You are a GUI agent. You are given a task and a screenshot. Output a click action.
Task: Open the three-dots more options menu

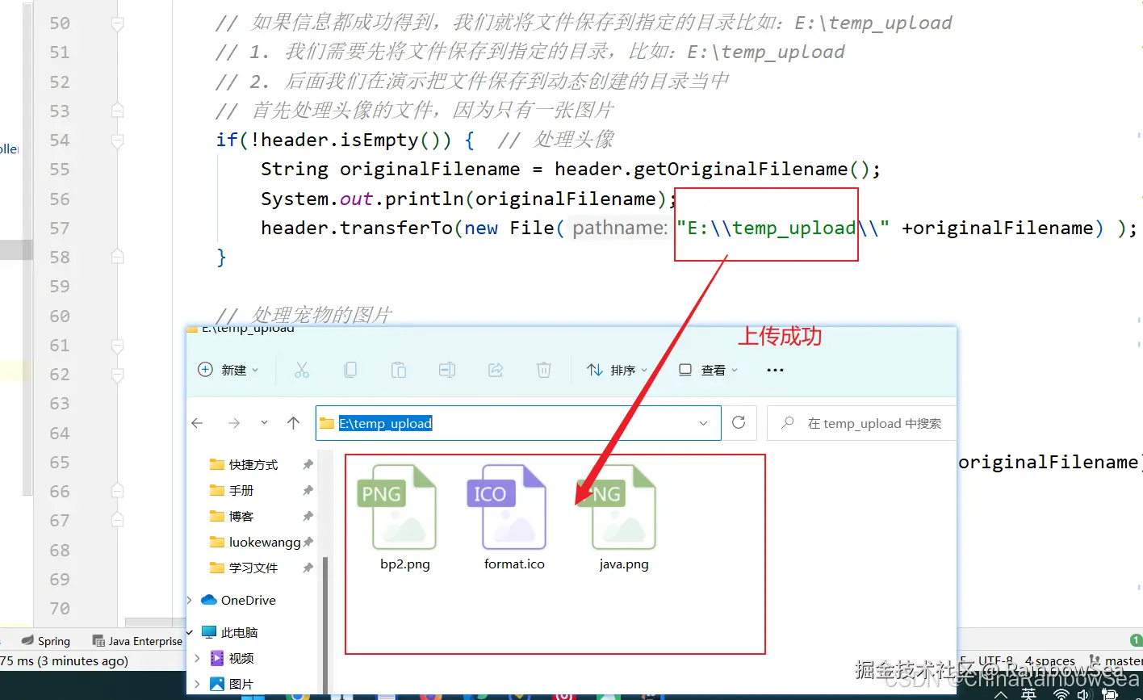click(x=775, y=370)
